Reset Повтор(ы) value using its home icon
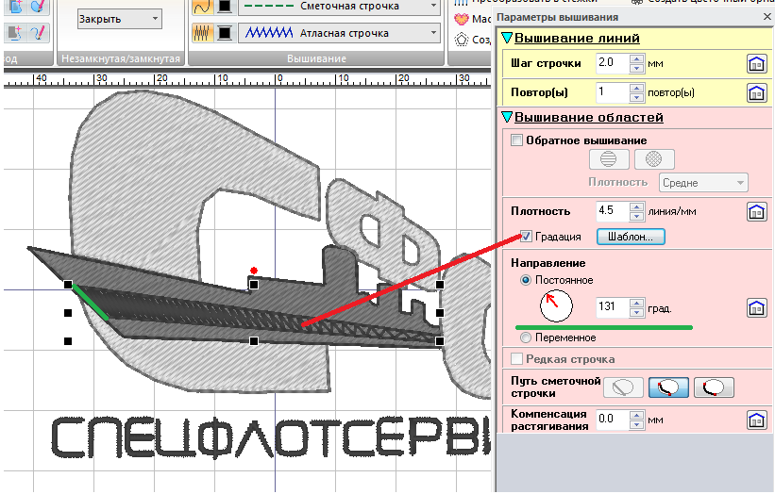775x494 pixels. (x=757, y=92)
